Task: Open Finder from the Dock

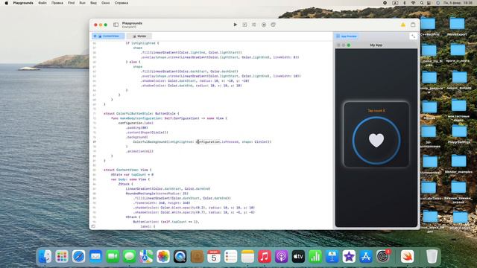Action: click(45, 256)
